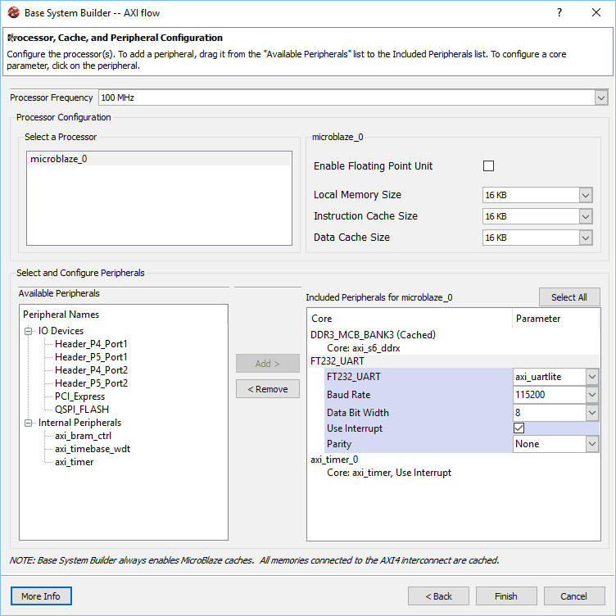Click the Base System Builder title bar icon

(13, 13)
